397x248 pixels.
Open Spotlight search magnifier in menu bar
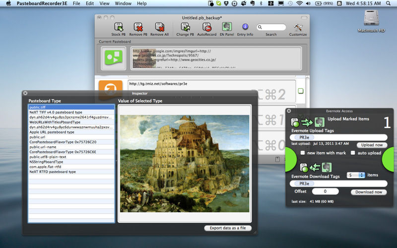tap(388, 3)
